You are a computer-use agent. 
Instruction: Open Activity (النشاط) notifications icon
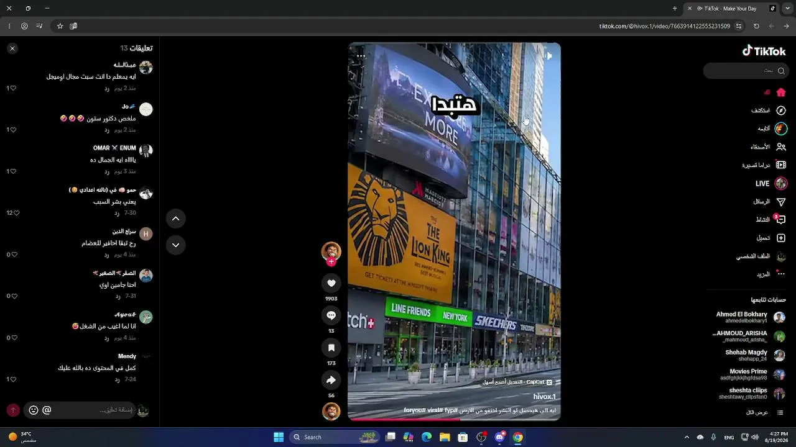point(781,220)
